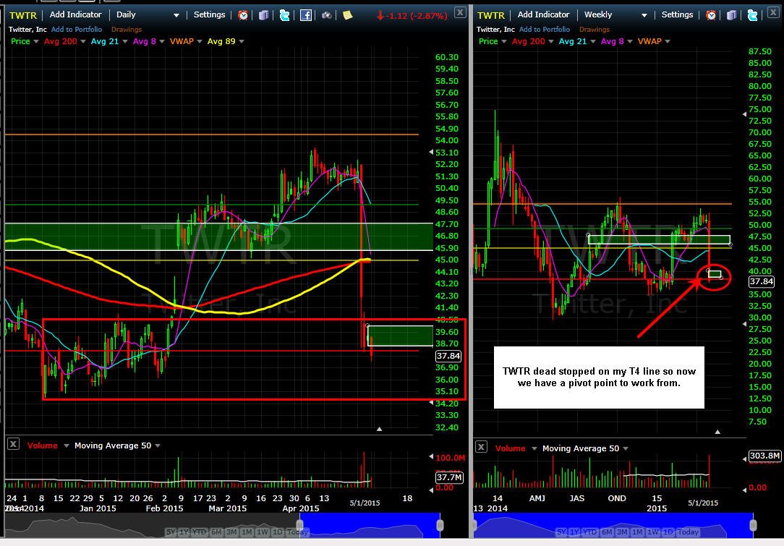784x546 pixels.
Task: Grab the right range slider handle under daily chart
Action: [440, 525]
